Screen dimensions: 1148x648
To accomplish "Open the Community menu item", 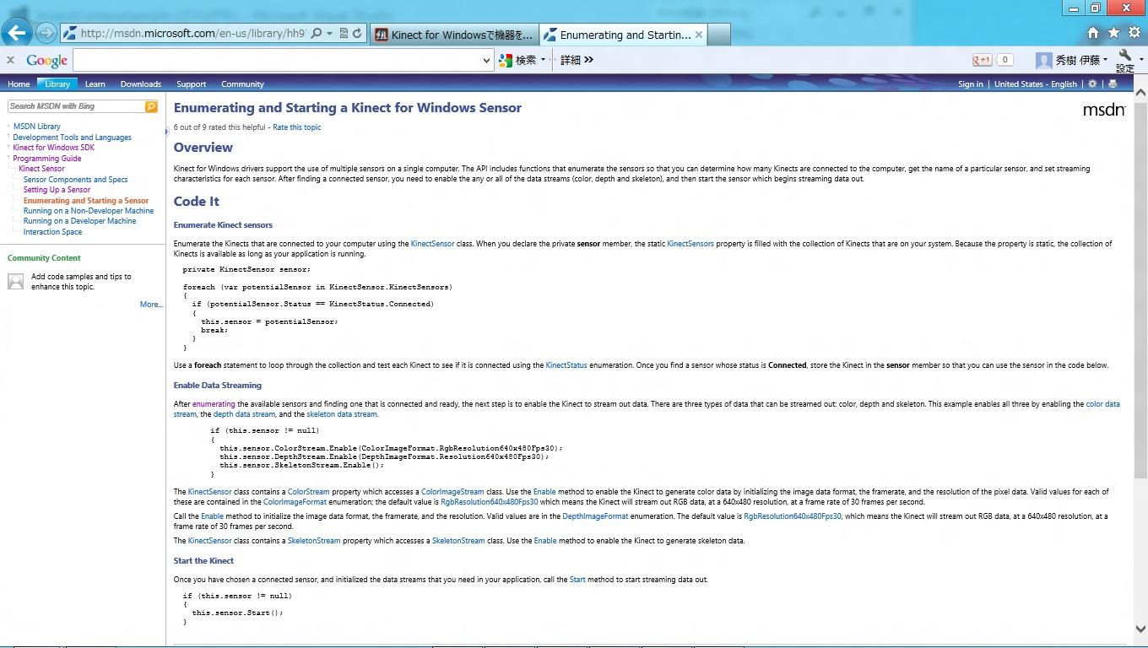I will pos(243,84).
